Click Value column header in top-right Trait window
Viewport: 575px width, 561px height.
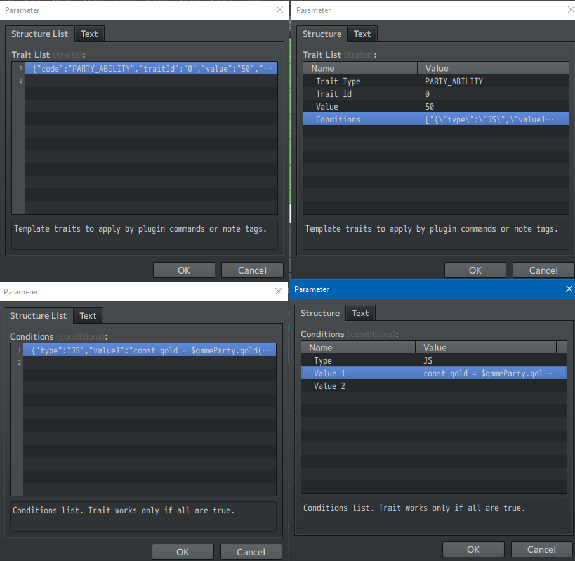tap(487, 68)
